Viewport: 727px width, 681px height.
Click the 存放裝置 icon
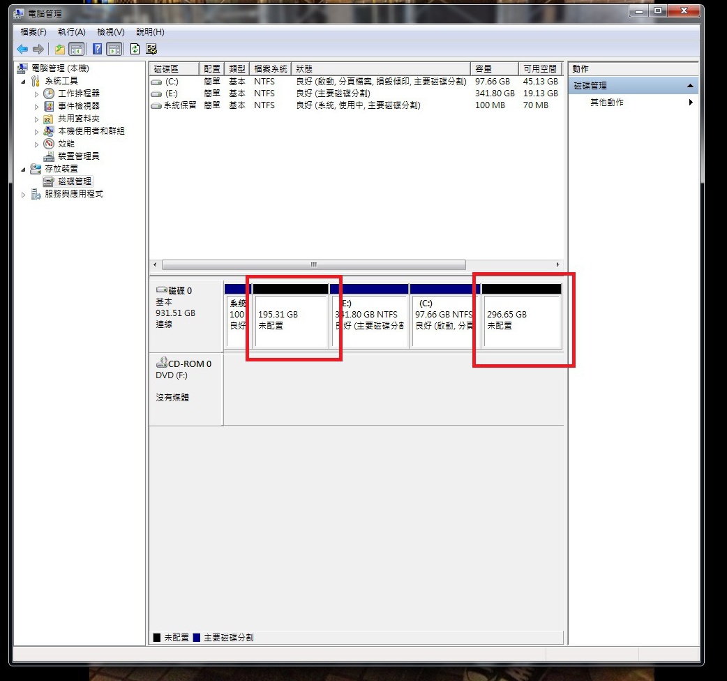(36, 169)
